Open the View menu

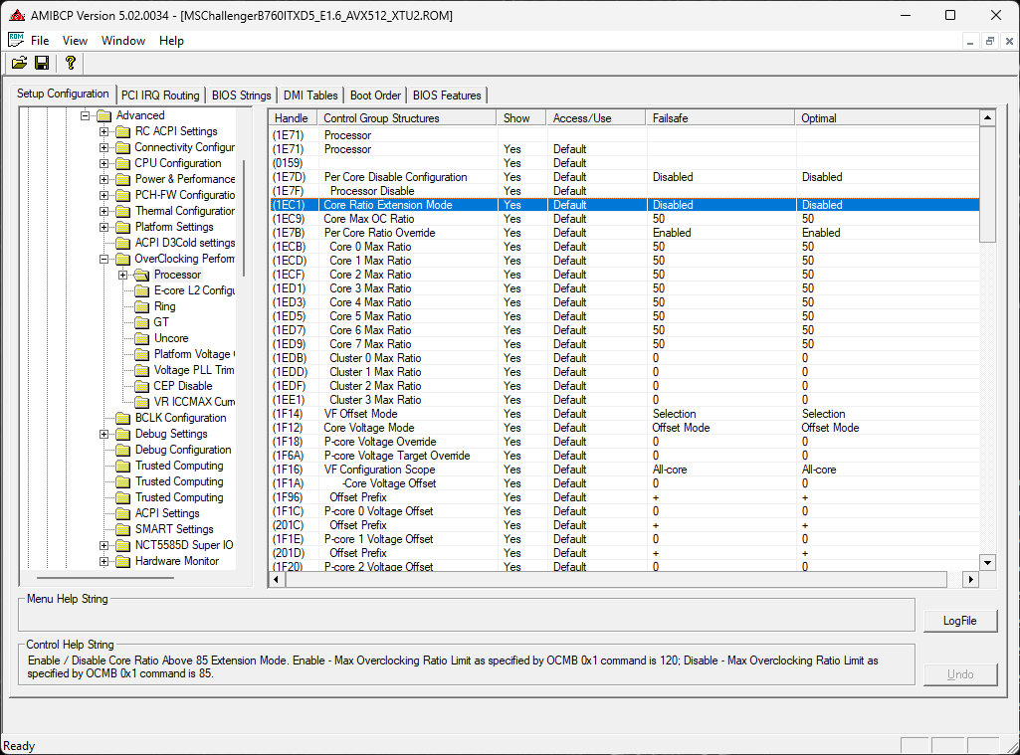click(75, 41)
